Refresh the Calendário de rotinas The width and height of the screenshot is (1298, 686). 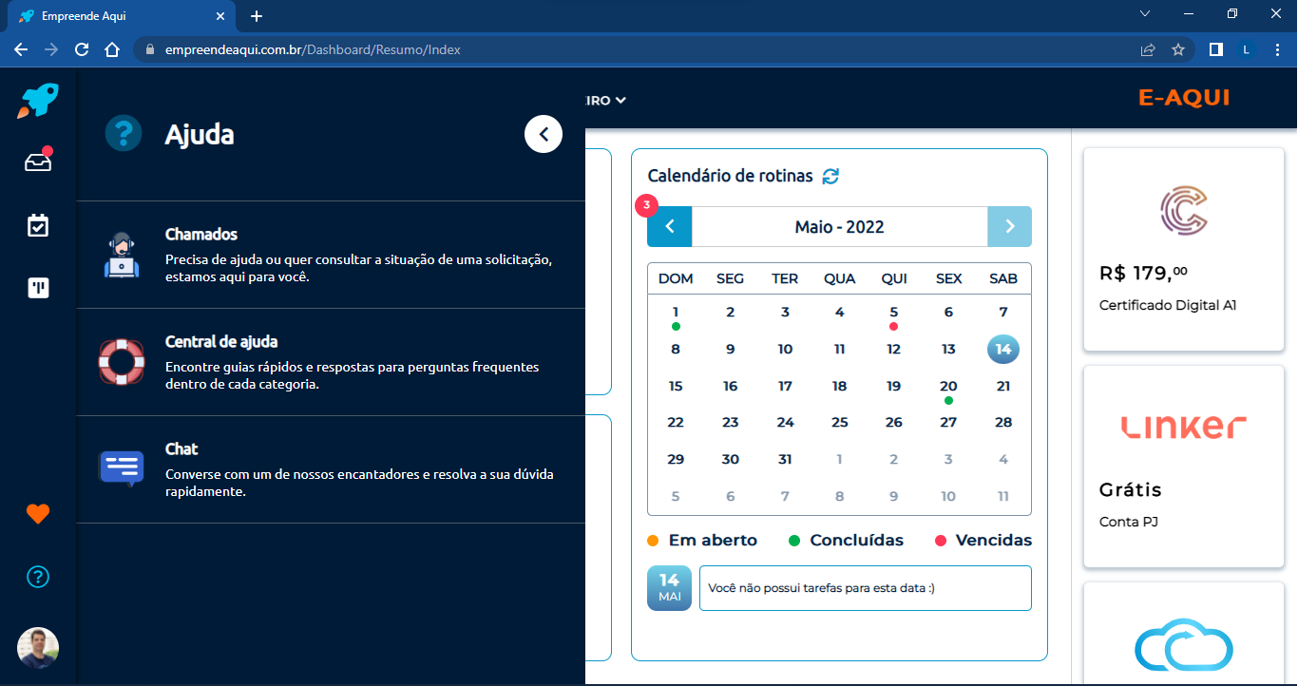click(830, 176)
